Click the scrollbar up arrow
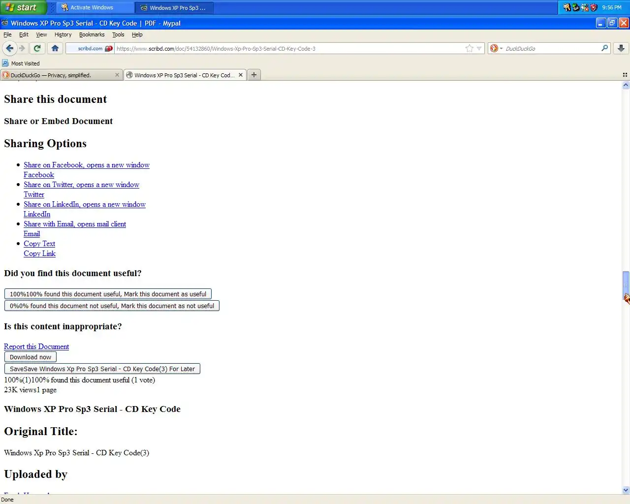 (626, 85)
